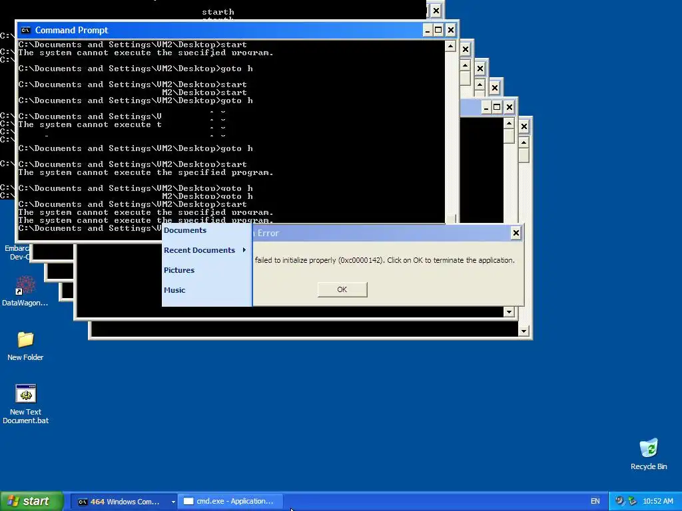Click the first system tray icon

pyautogui.click(x=619, y=501)
